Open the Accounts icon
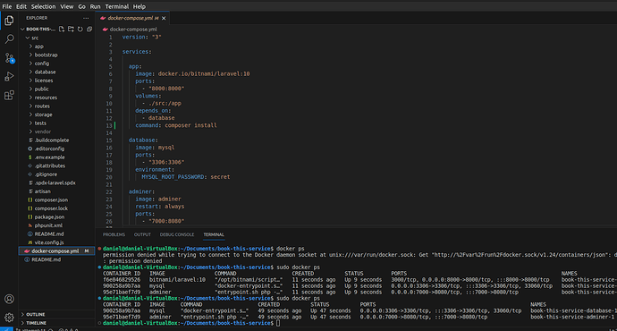Image resolution: width=617 pixels, height=331 pixels. coord(9,299)
